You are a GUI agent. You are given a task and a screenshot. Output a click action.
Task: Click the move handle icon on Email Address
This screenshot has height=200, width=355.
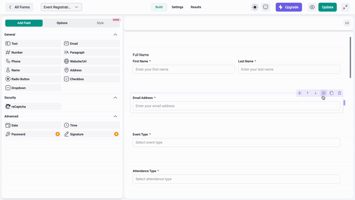point(300,93)
